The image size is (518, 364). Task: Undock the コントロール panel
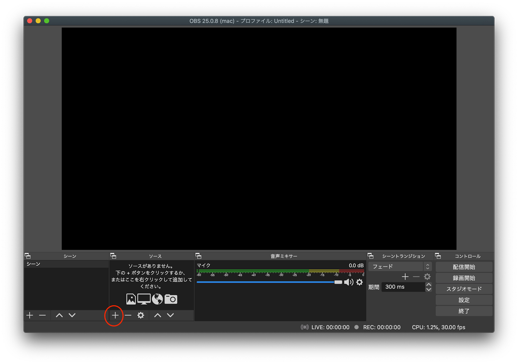tap(438, 256)
